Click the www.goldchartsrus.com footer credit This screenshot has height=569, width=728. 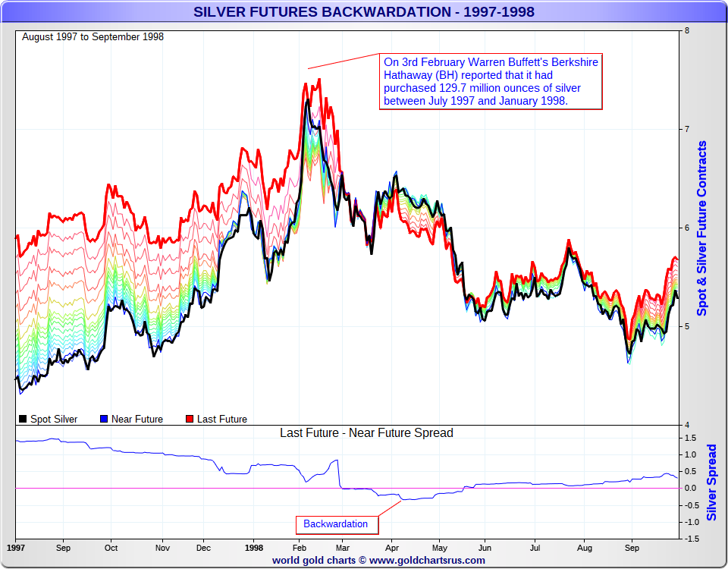click(378, 560)
